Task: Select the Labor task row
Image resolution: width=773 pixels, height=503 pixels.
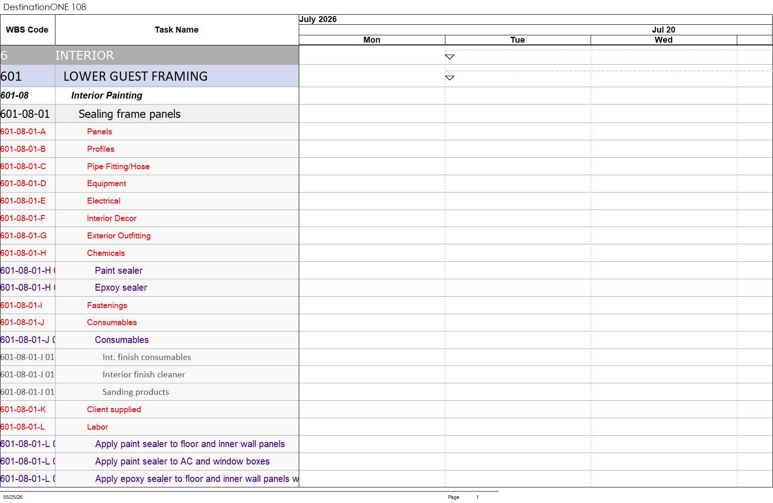Action: click(149, 427)
